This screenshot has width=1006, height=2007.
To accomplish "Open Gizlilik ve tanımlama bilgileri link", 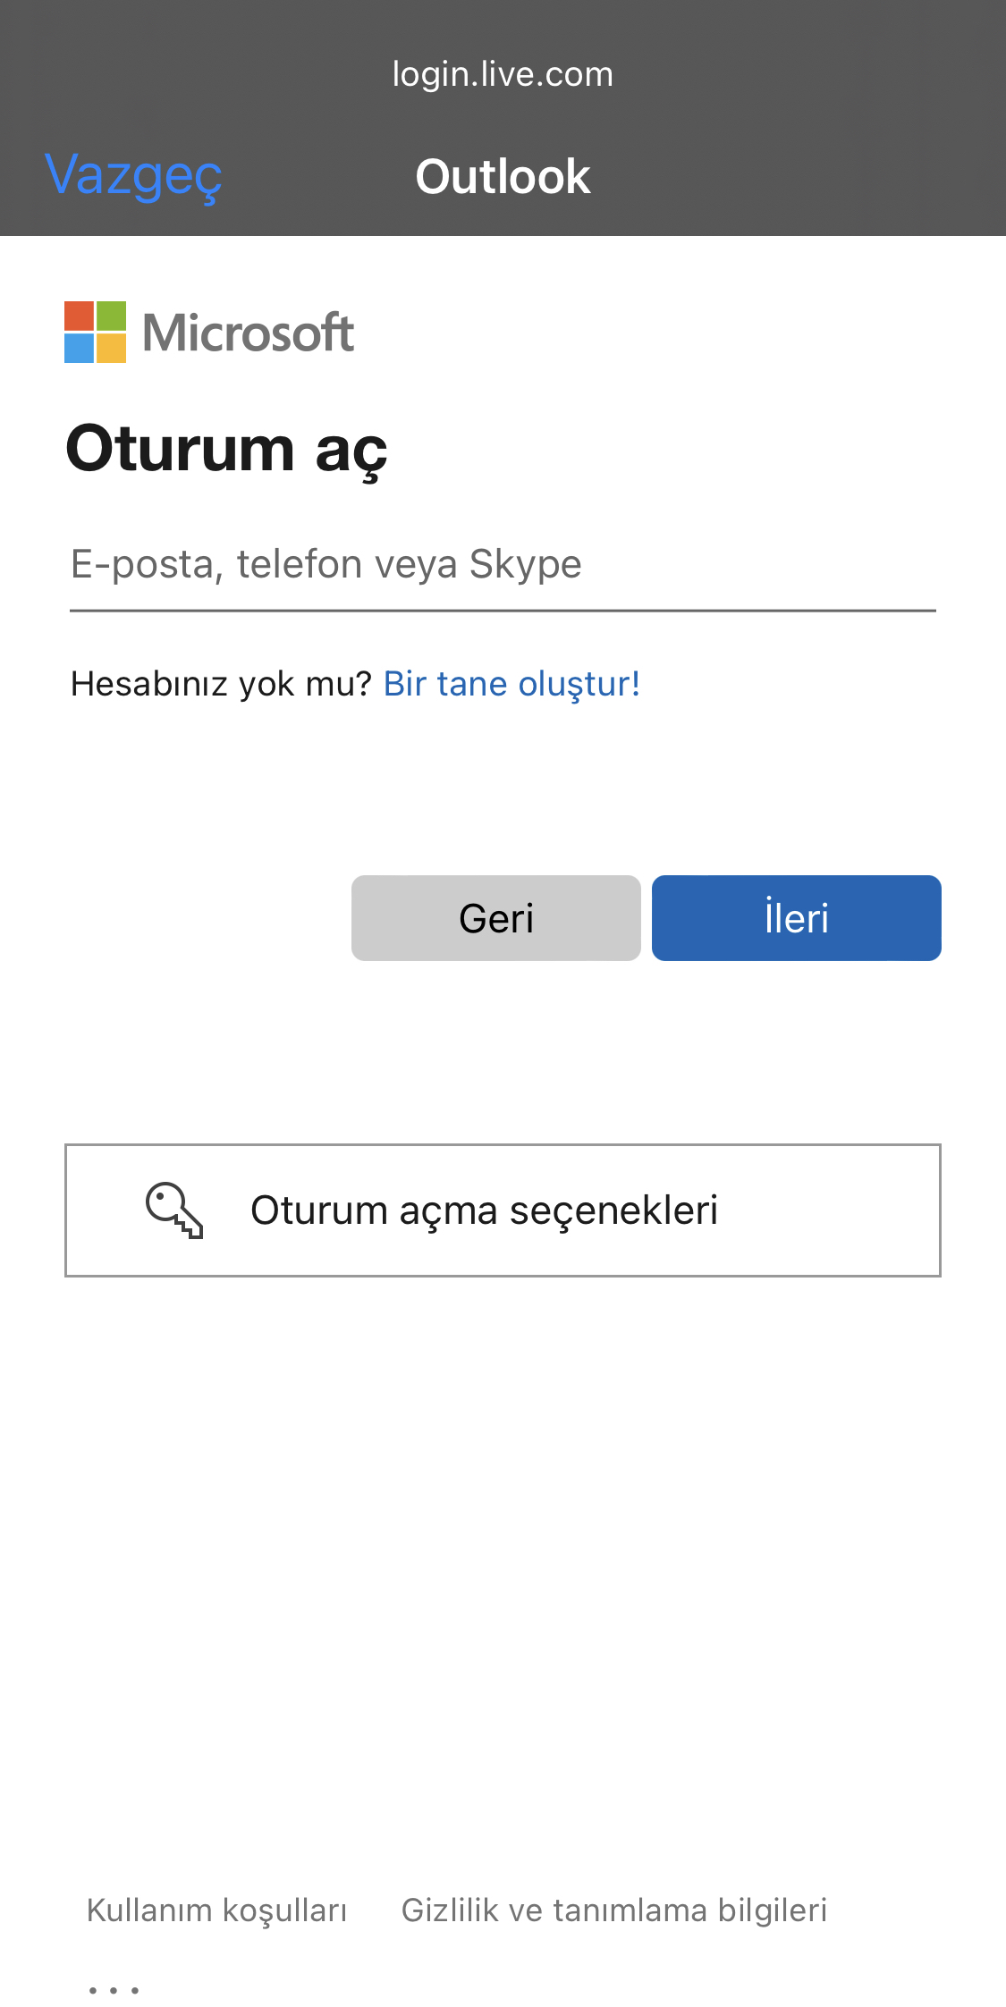I will click(x=614, y=1910).
